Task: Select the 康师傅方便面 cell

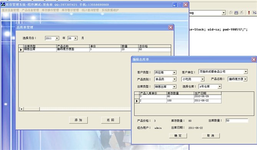Action: [x=73, y=50]
